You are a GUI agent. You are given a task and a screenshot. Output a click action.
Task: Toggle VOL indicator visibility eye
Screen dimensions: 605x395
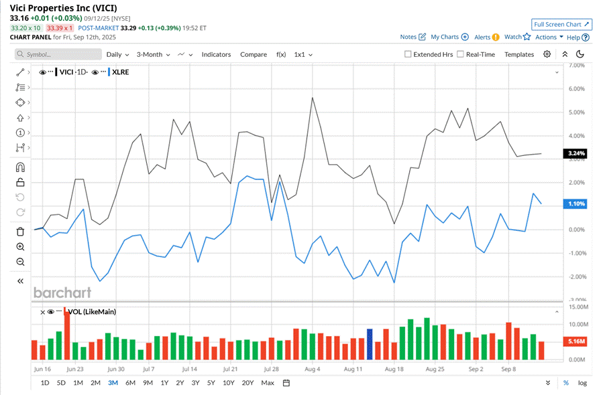tap(50, 312)
